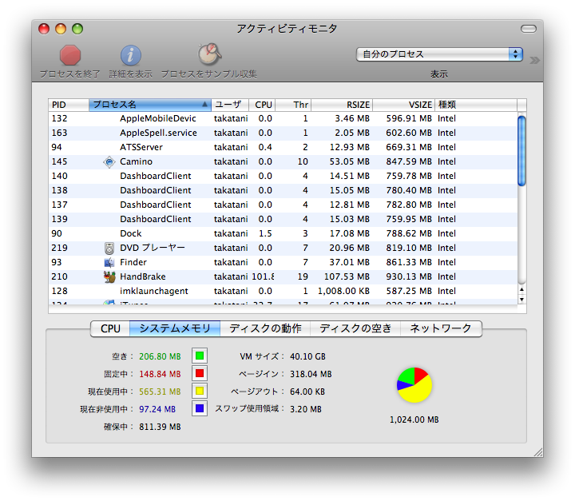Select DashboardClient row with PID 140
Viewport: 575px width, 501px height.
coord(283,176)
